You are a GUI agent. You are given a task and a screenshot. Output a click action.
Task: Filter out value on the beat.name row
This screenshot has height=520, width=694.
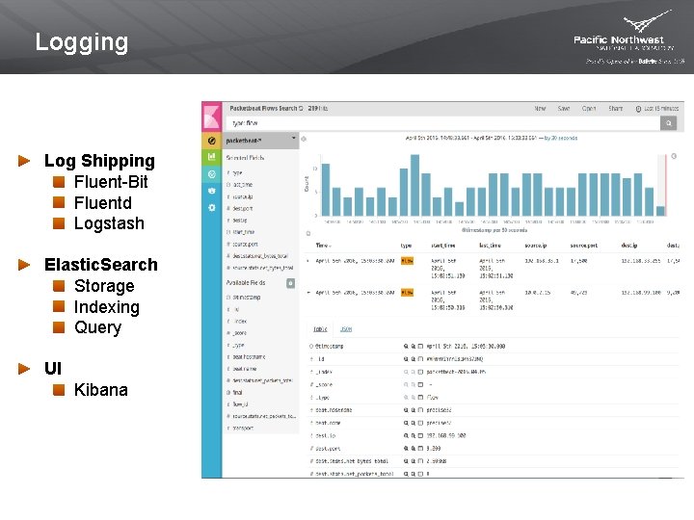pos(413,423)
